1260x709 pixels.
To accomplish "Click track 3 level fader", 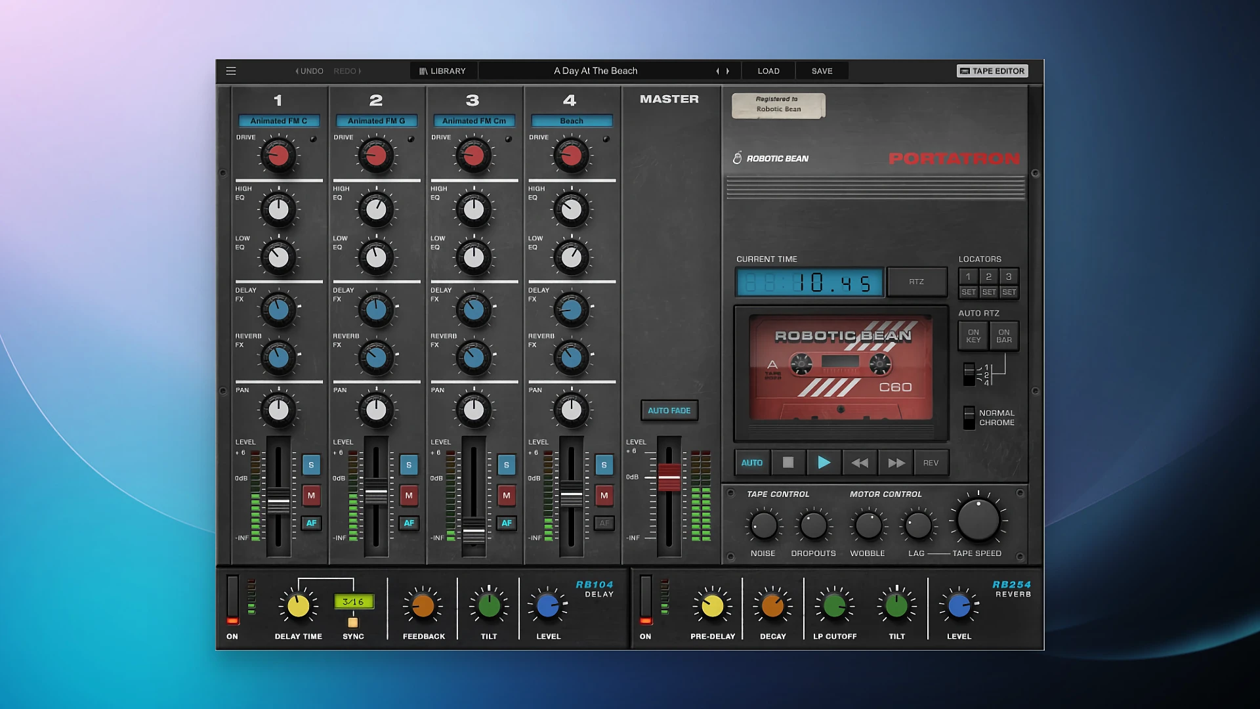I will pos(474,530).
